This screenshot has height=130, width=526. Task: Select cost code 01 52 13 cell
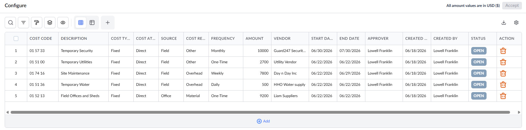pos(43,96)
